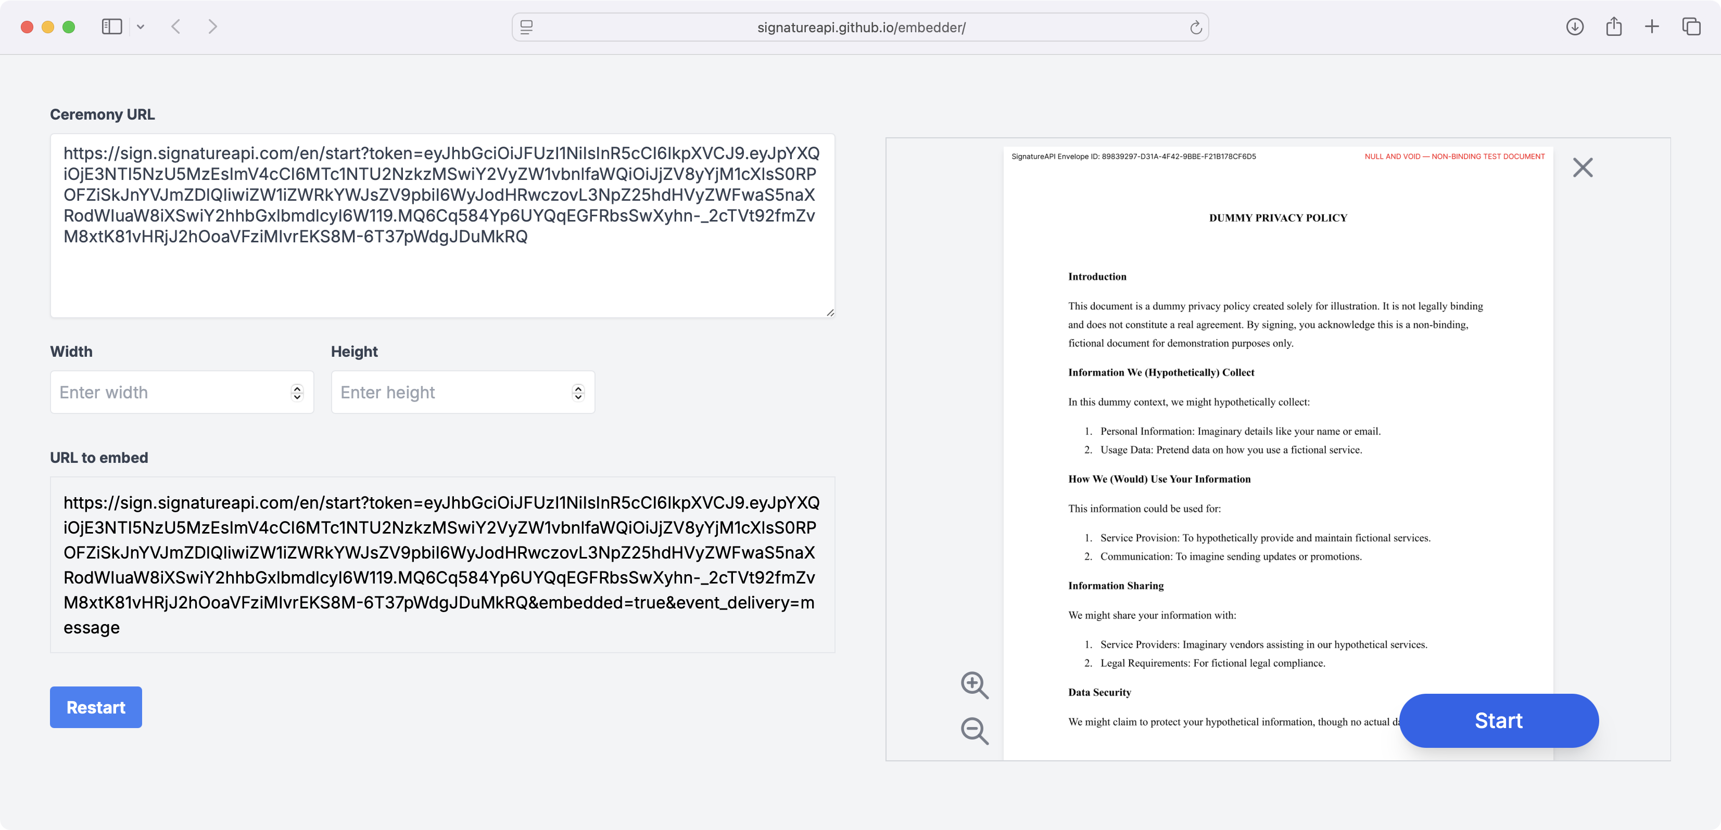Screen dimensions: 1721x830
Task: Increment the Width value with its stepper
Action: coord(297,387)
